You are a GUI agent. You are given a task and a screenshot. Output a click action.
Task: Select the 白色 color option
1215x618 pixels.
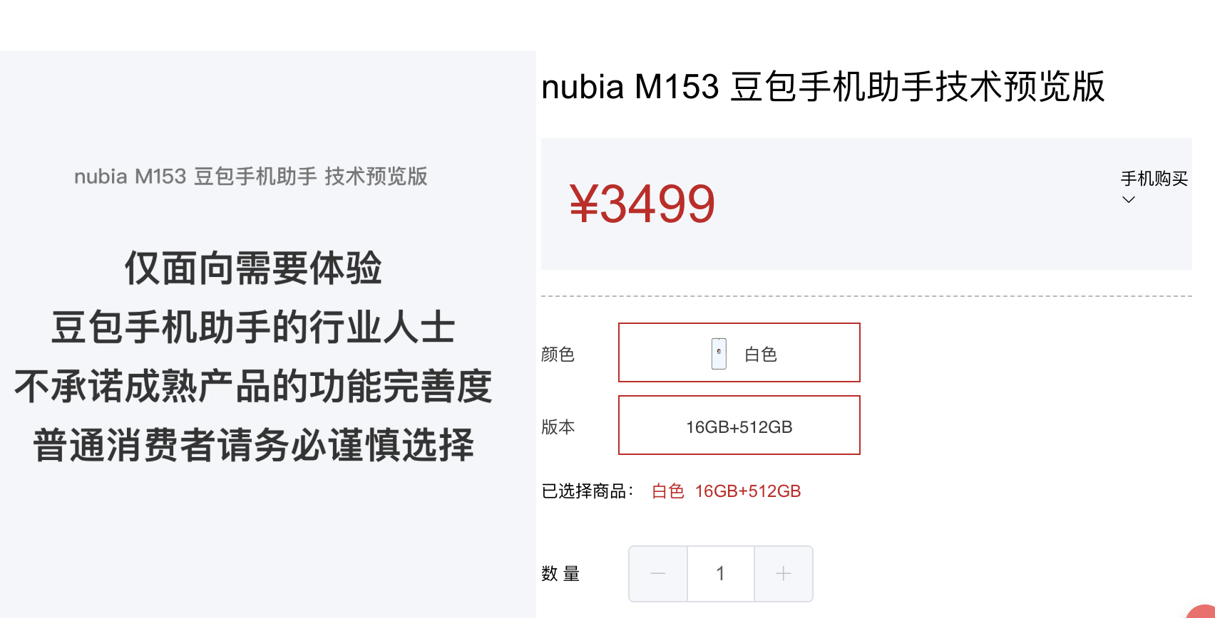739,352
